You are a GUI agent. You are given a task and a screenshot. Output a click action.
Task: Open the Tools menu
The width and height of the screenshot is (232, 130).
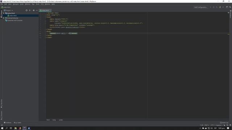click(x=38, y=4)
